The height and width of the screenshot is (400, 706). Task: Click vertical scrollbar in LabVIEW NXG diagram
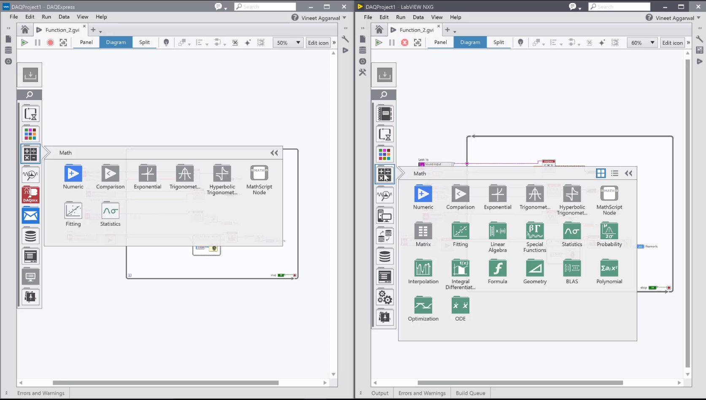pos(688,213)
